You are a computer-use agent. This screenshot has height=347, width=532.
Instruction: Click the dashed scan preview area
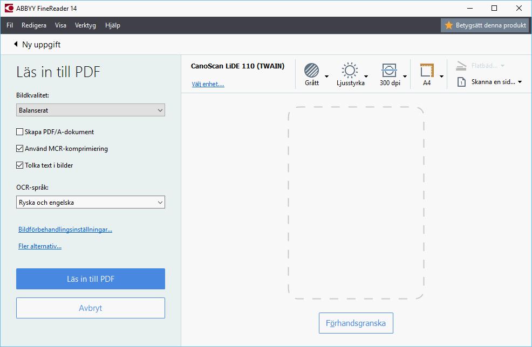click(x=356, y=203)
